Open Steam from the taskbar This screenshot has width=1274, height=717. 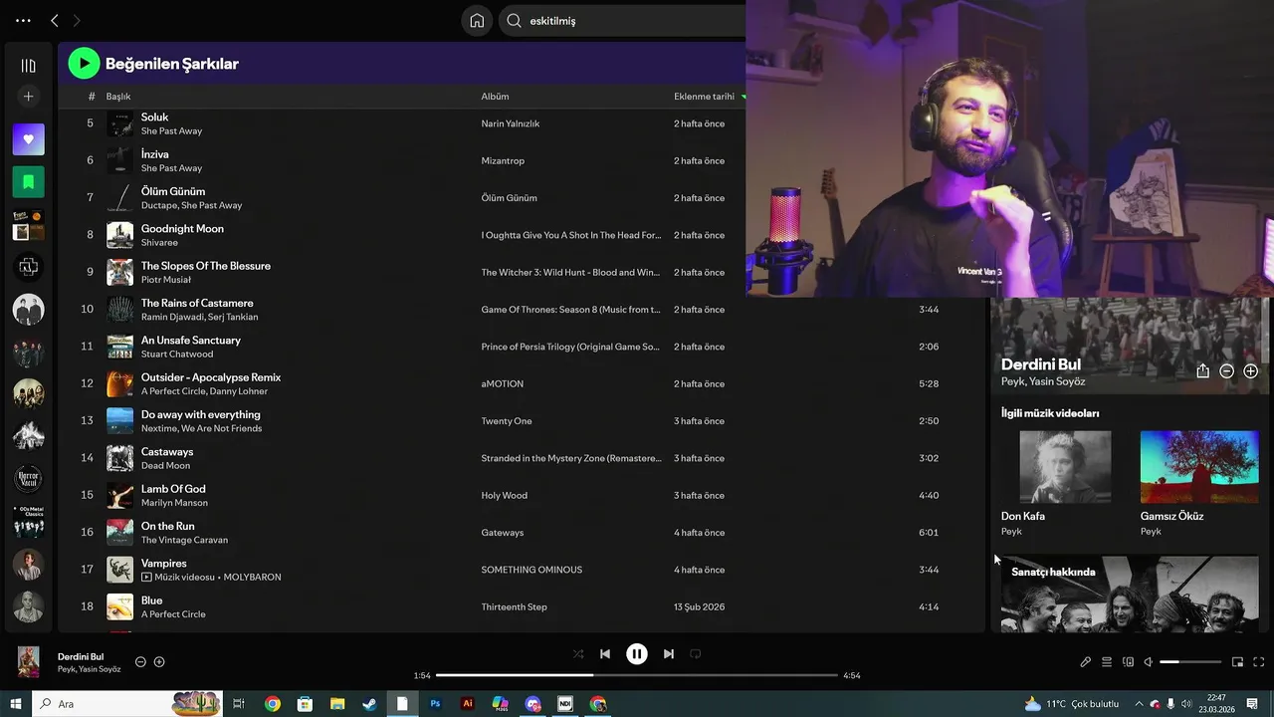click(x=369, y=704)
